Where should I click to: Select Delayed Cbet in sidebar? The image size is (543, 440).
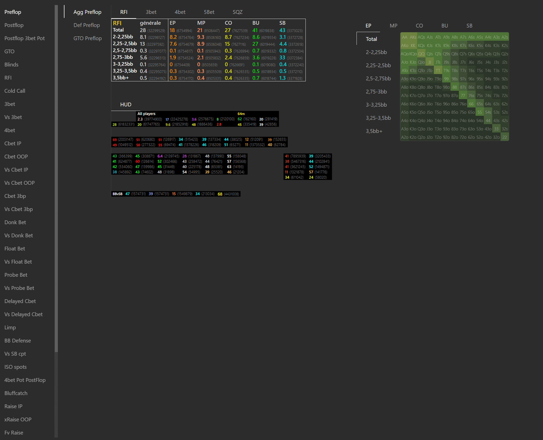(20, 301)
